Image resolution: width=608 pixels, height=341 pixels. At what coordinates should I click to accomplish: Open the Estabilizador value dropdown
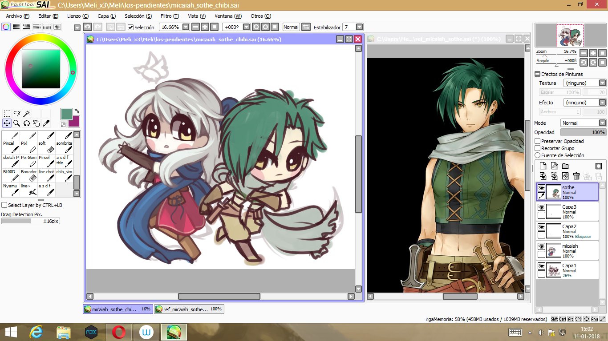coord(359,27)
